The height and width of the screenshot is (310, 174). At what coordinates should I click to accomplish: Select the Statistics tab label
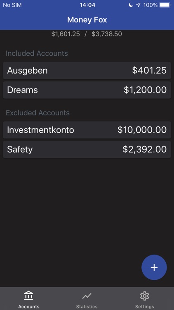(x=87, y=307)
